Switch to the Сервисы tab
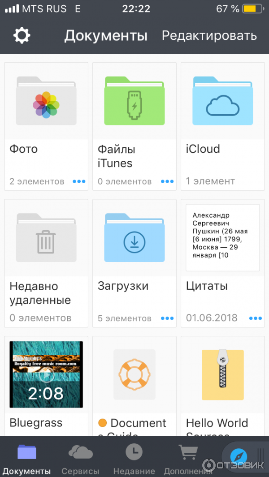 pos(80,459)
